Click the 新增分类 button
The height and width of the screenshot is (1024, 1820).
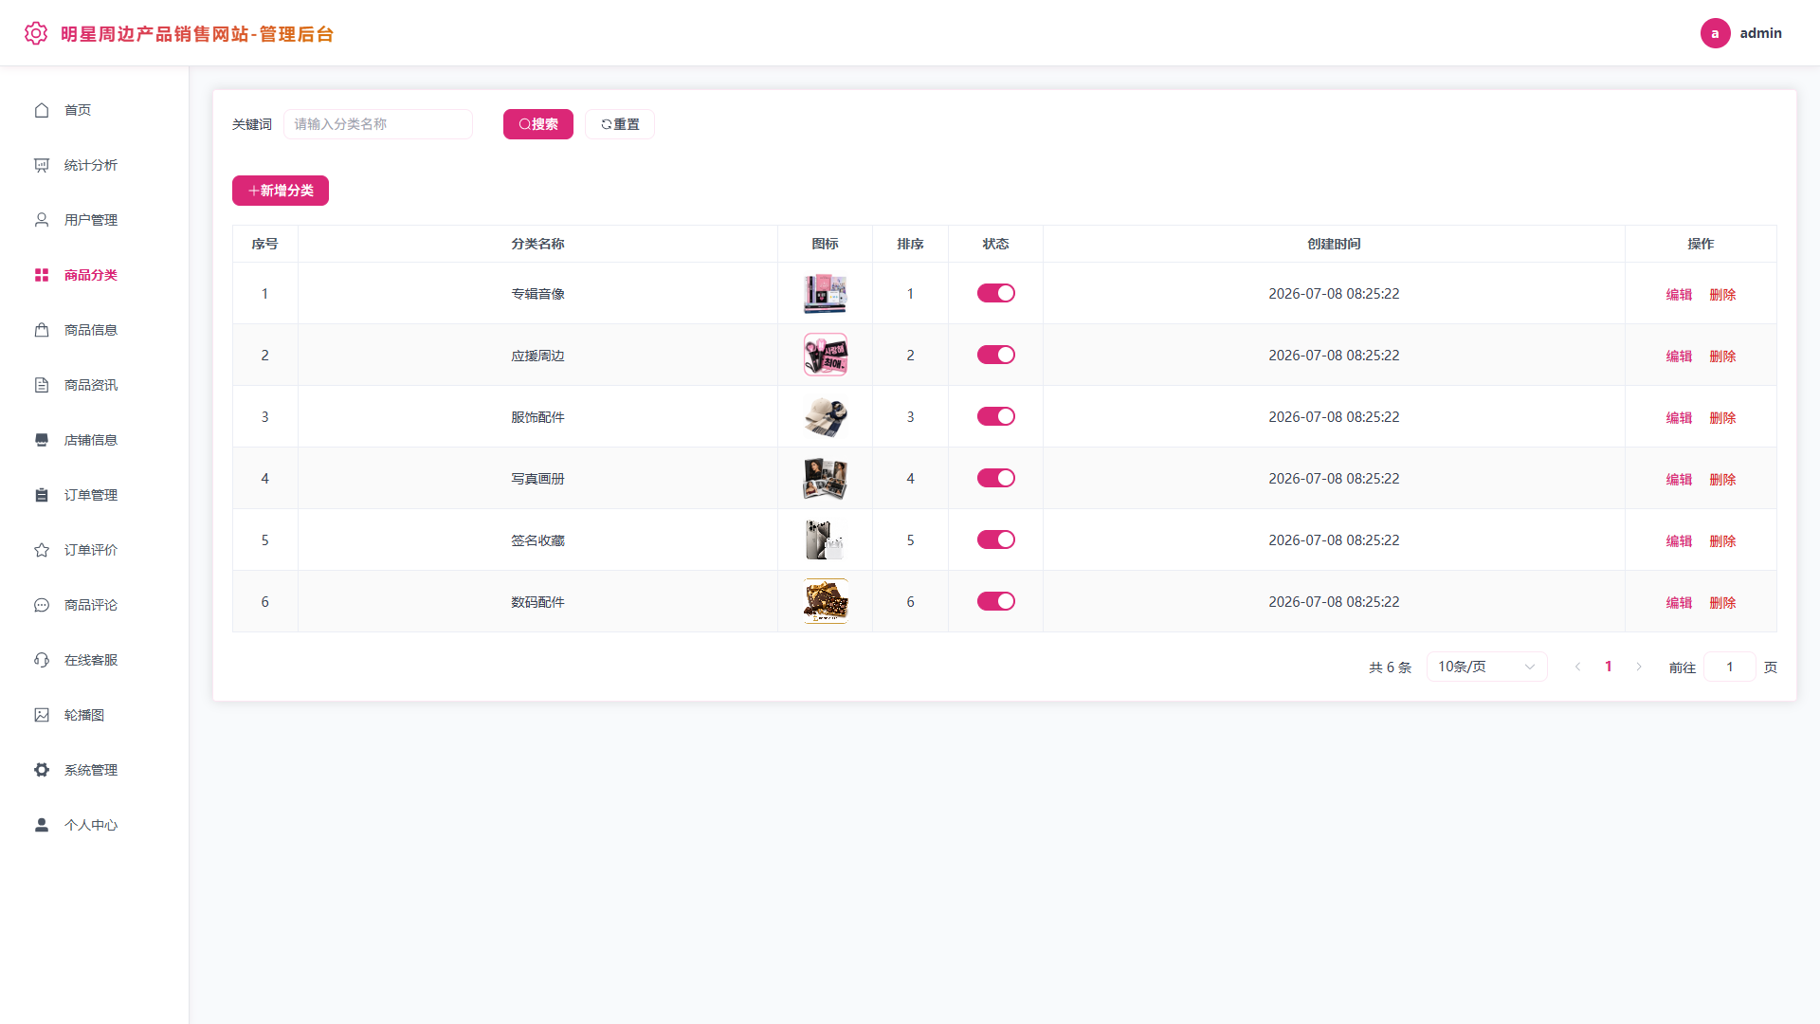click(x=281, y=191)
